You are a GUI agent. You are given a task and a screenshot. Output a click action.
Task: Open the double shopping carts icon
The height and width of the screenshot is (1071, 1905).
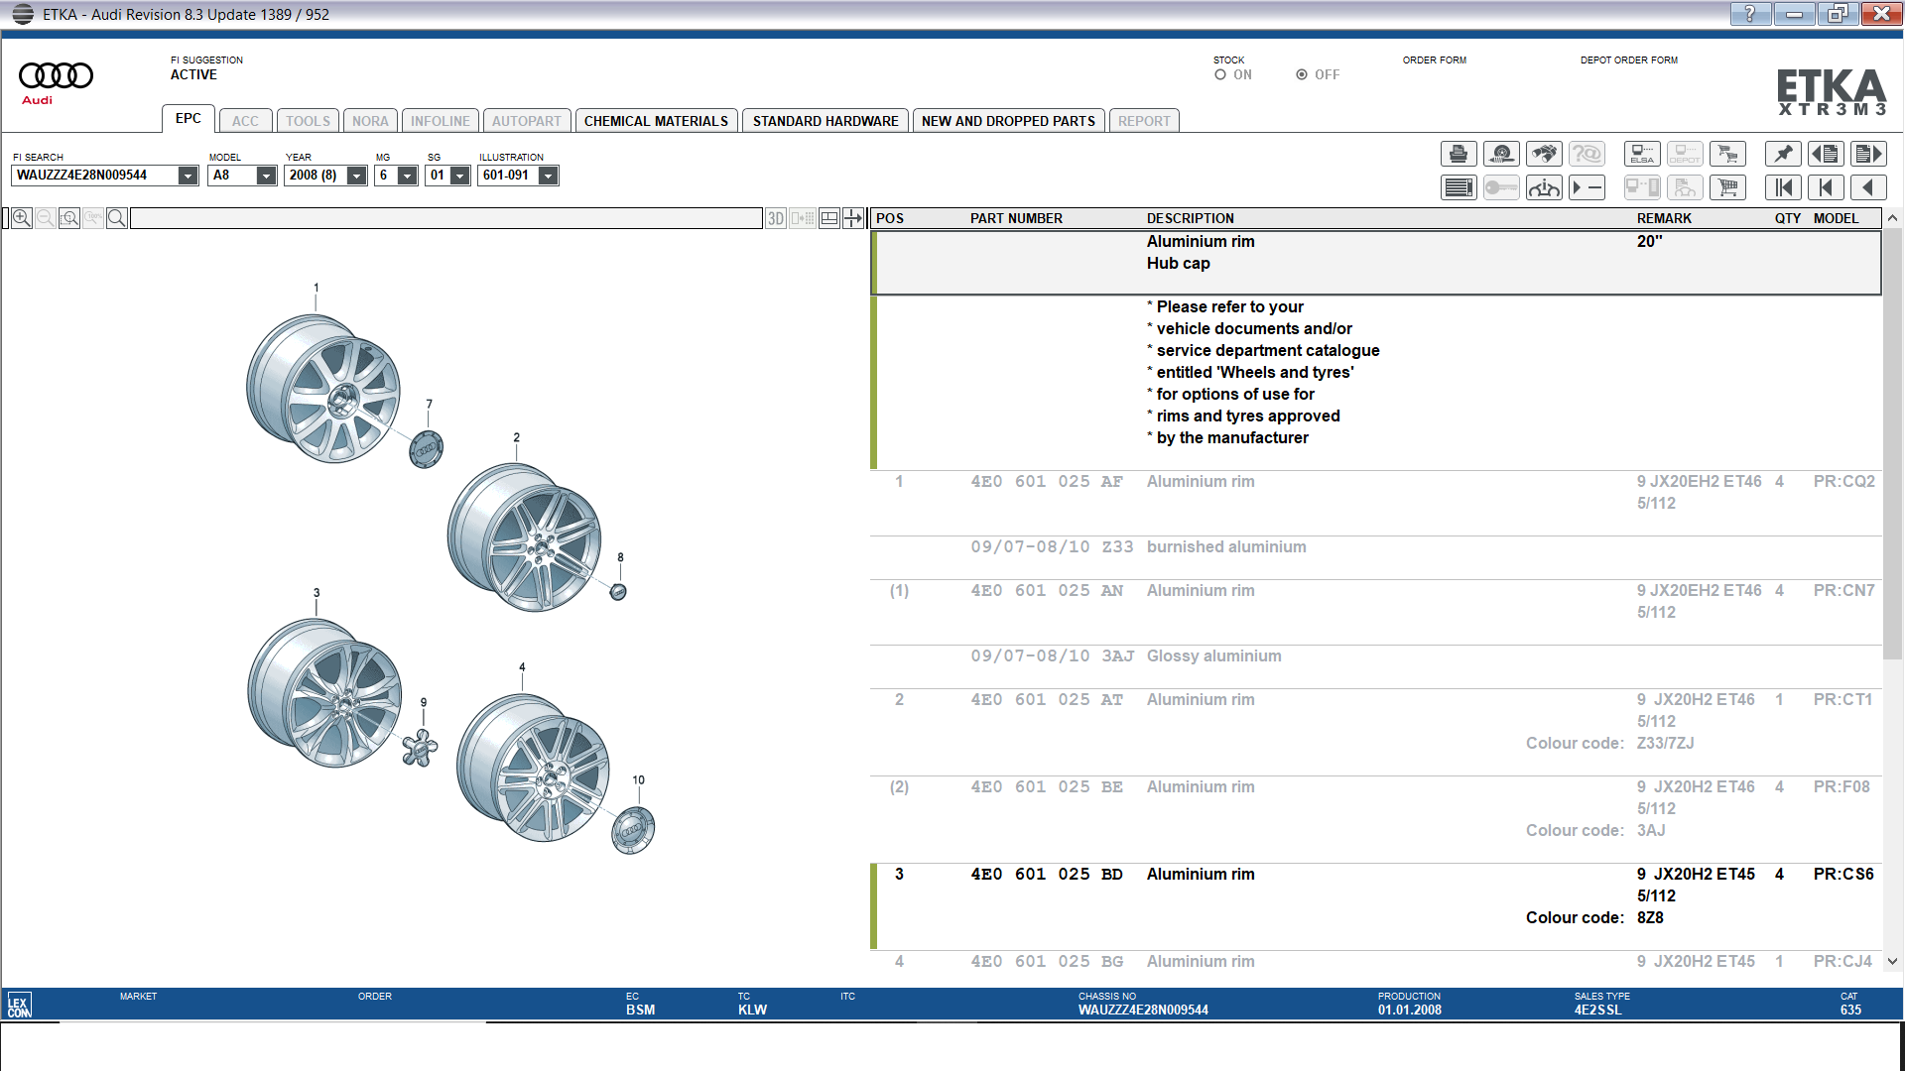(x=1727, y=154)
